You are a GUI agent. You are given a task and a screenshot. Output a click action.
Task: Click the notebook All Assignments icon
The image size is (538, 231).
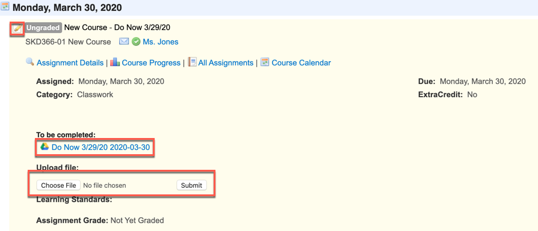[x=193, y=62]
